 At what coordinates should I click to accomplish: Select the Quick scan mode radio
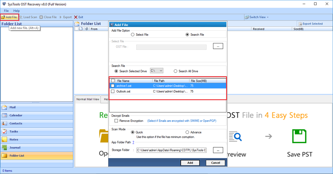click(133, 132)
